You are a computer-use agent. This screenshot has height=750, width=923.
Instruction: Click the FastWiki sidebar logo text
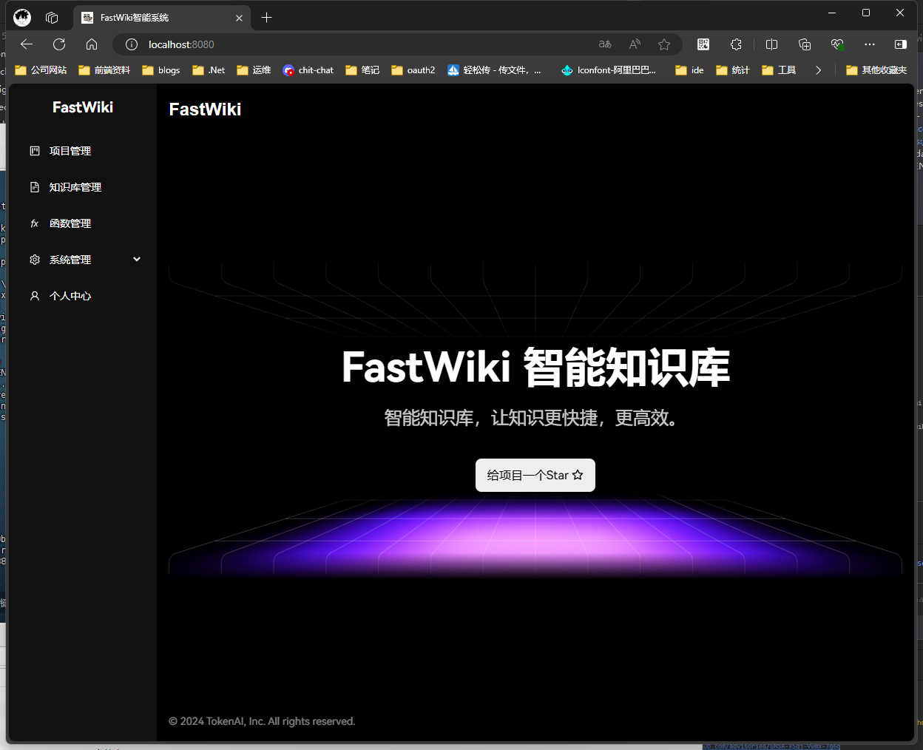coord(83,107)
